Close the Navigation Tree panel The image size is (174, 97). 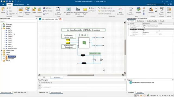[36, 19]
